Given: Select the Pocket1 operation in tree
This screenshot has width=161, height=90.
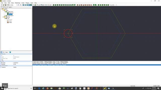Looking at the screenshot, I should coord(11,20).
